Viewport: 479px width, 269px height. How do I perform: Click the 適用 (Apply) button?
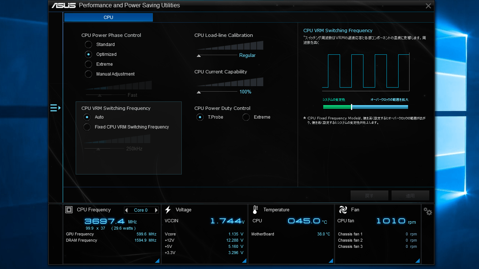(410, 196)
